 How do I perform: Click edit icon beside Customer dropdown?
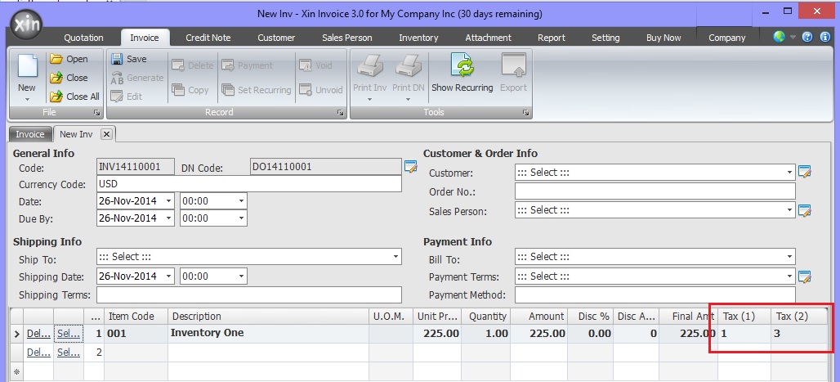805,173
